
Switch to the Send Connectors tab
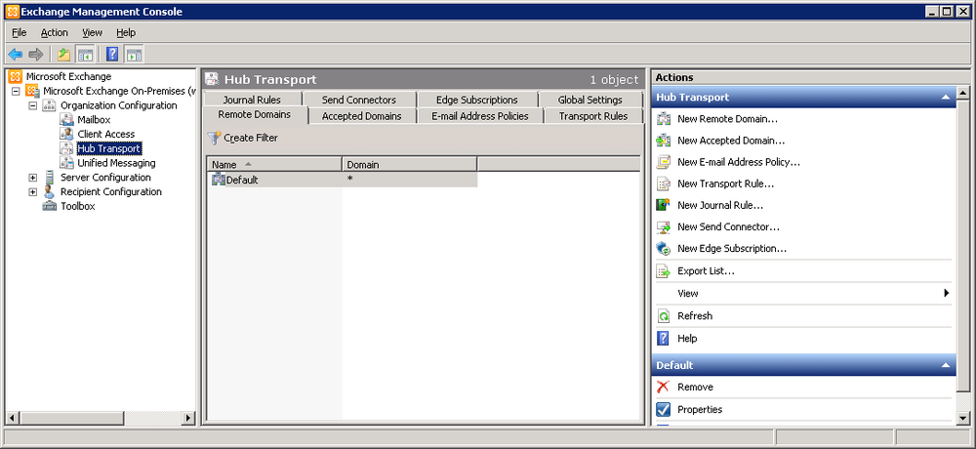pos(358,100)
